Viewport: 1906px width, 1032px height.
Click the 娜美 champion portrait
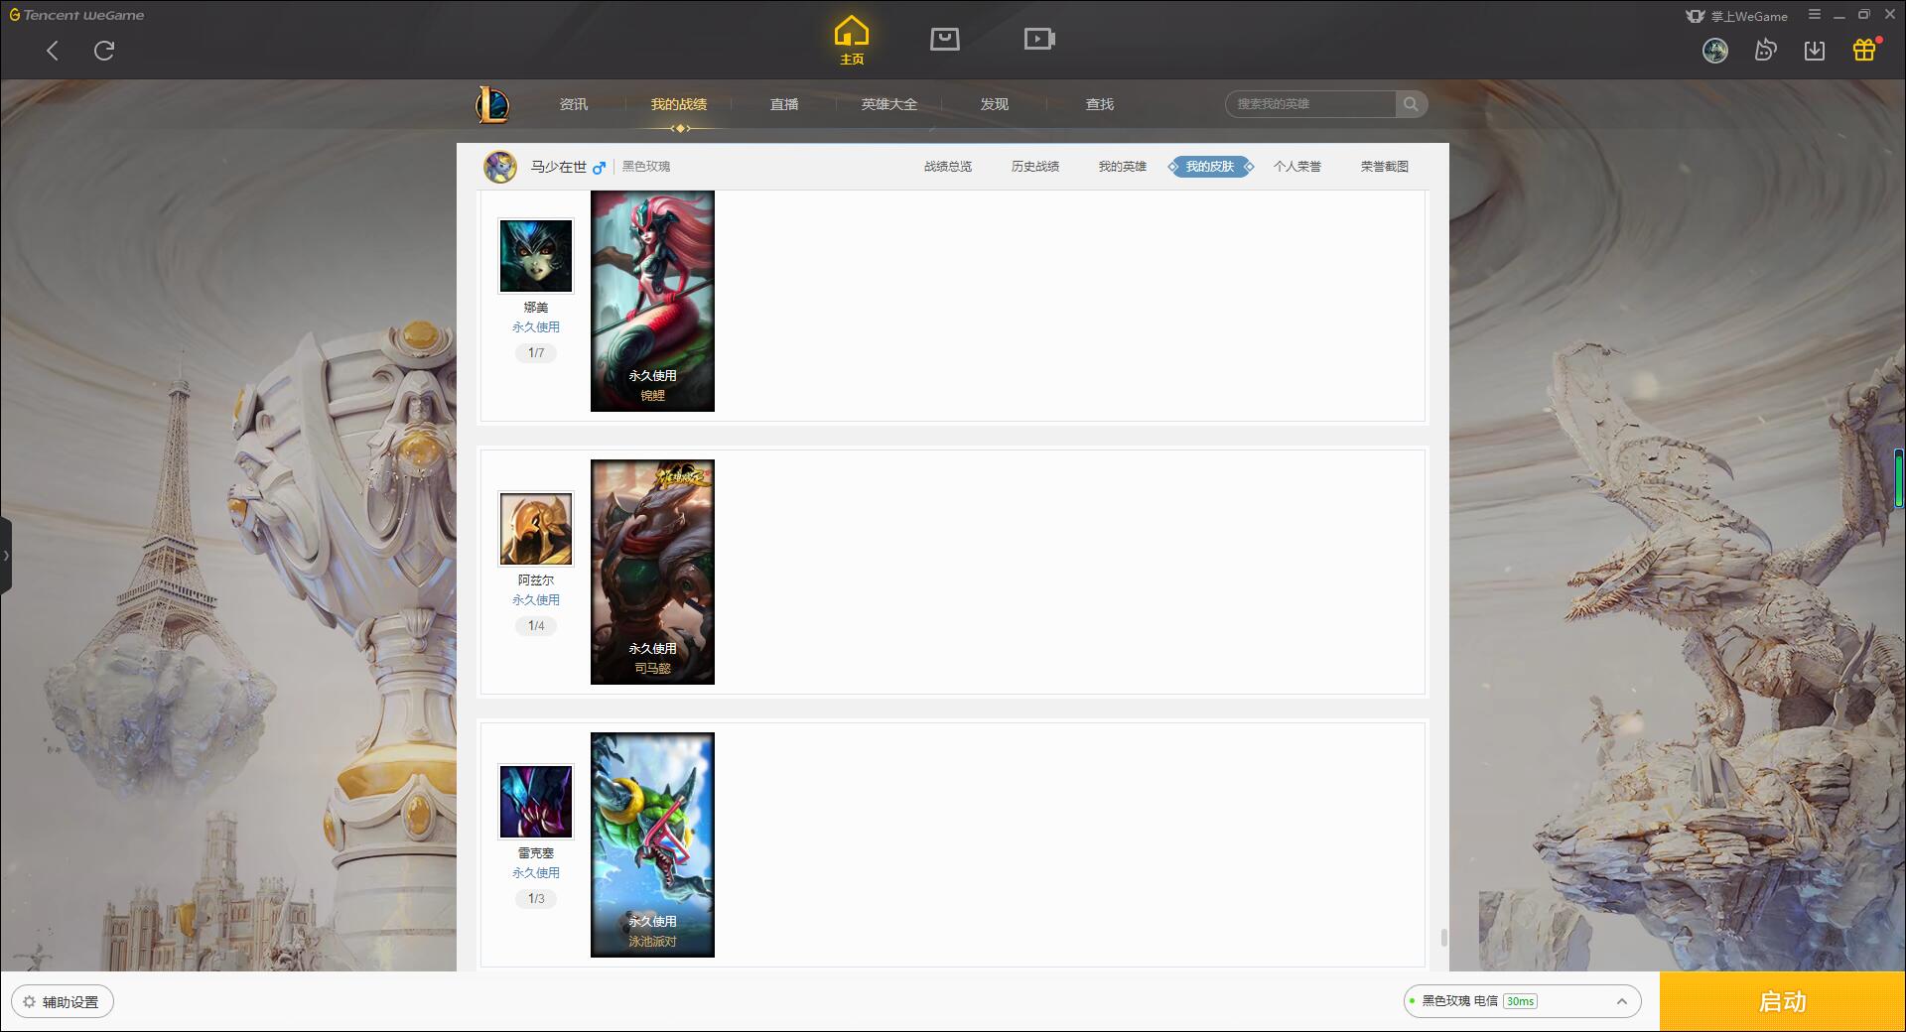coord(536,256)
